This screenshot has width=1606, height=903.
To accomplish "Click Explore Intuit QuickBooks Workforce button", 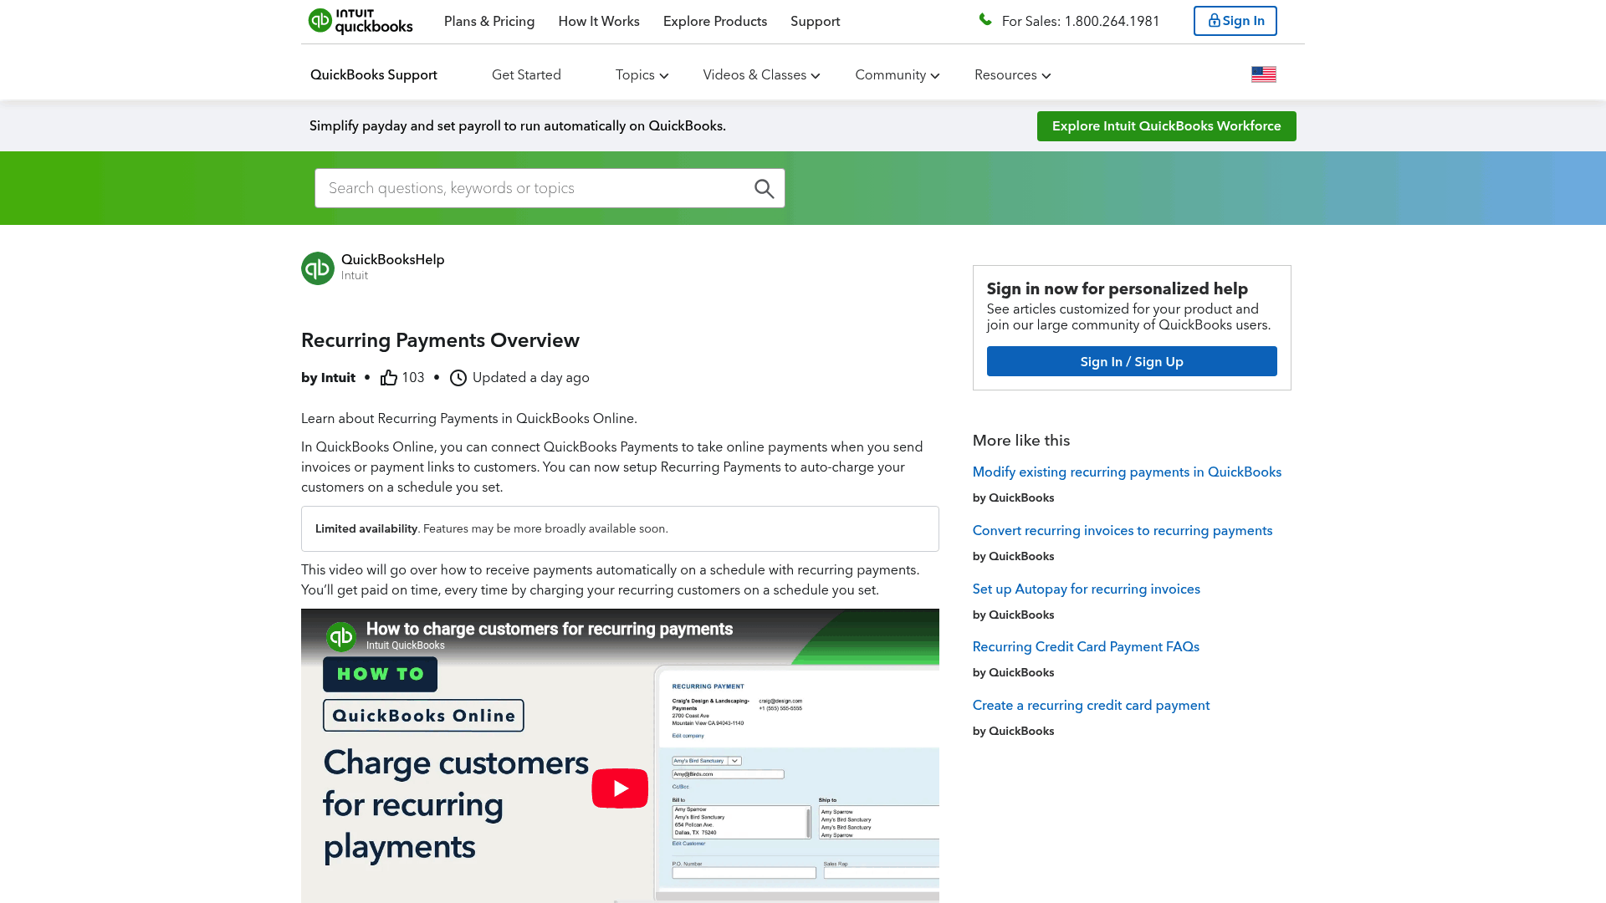I will coord(1166,126).
